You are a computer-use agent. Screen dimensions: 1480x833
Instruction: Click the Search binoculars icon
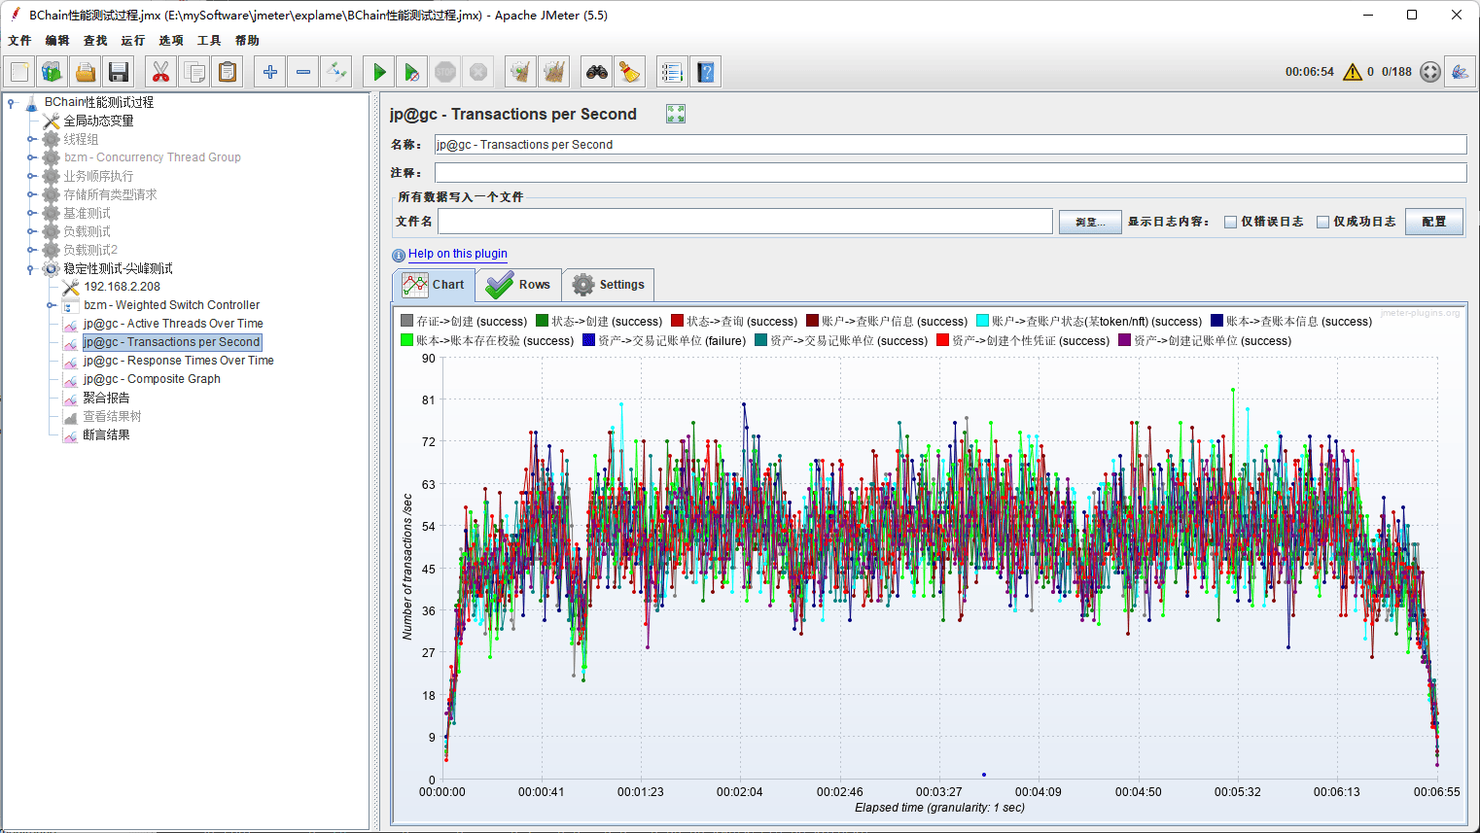coord(596,72)
